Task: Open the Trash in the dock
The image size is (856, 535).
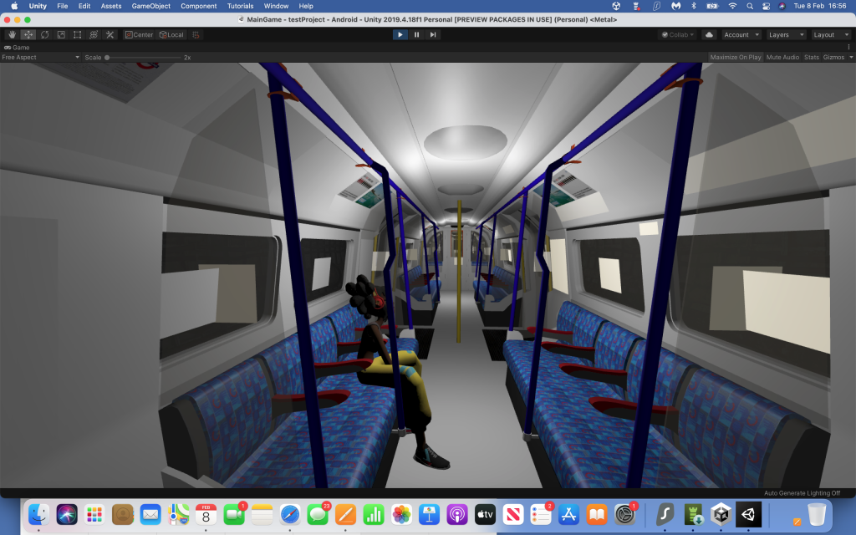Action: pos(817,514)
